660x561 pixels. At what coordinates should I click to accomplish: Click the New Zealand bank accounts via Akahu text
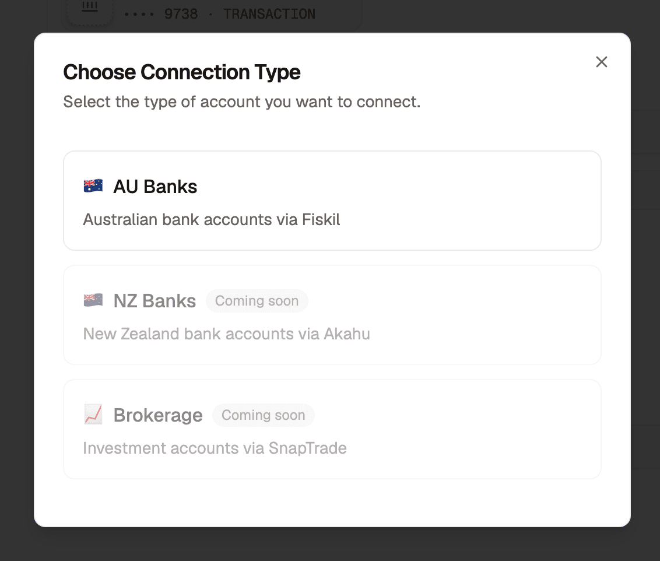pyautogui.click(x=227, y=334)
